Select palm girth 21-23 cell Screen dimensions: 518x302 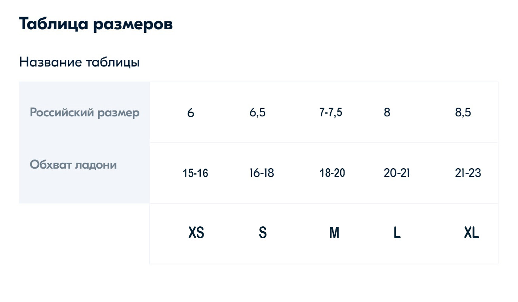click(x=468, y=173)
